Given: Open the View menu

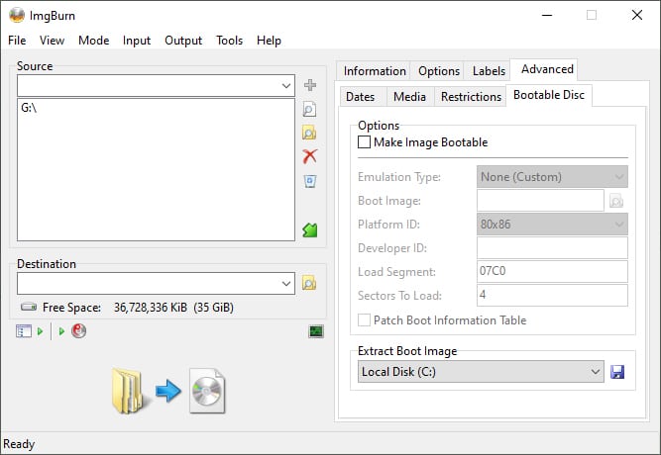Looking at the screenshot, I should [52, 41].
